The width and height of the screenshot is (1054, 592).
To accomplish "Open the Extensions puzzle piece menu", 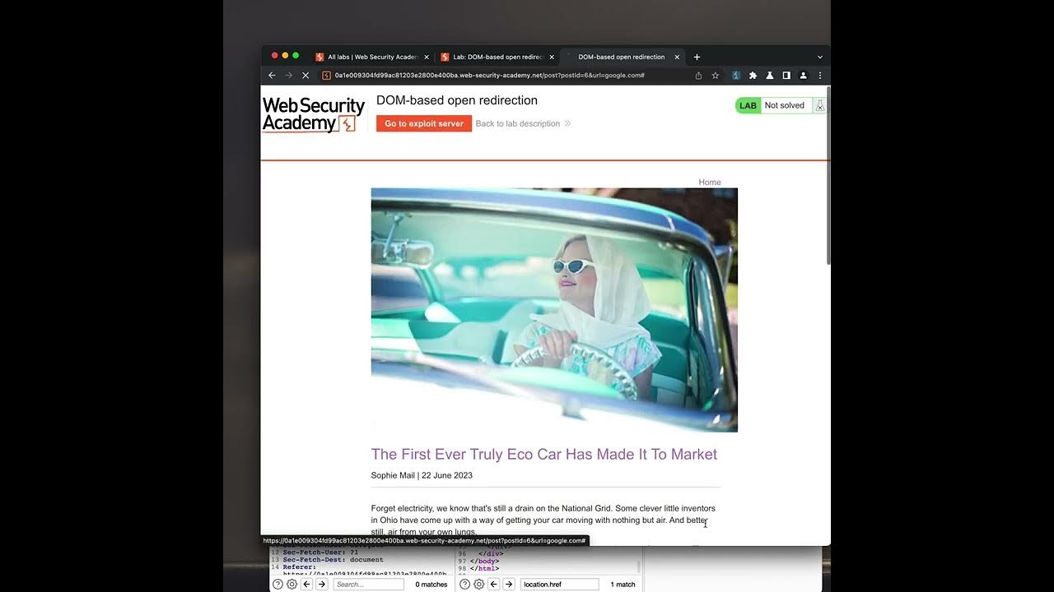I will click(753, 75).
